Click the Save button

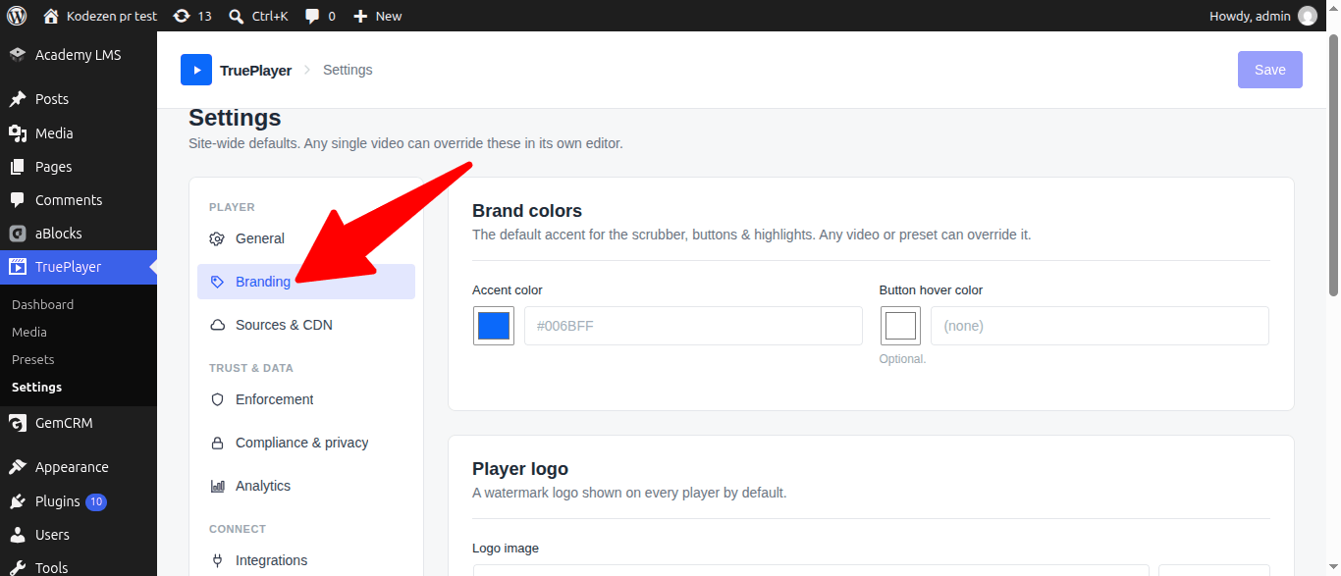pos(1270,70)
